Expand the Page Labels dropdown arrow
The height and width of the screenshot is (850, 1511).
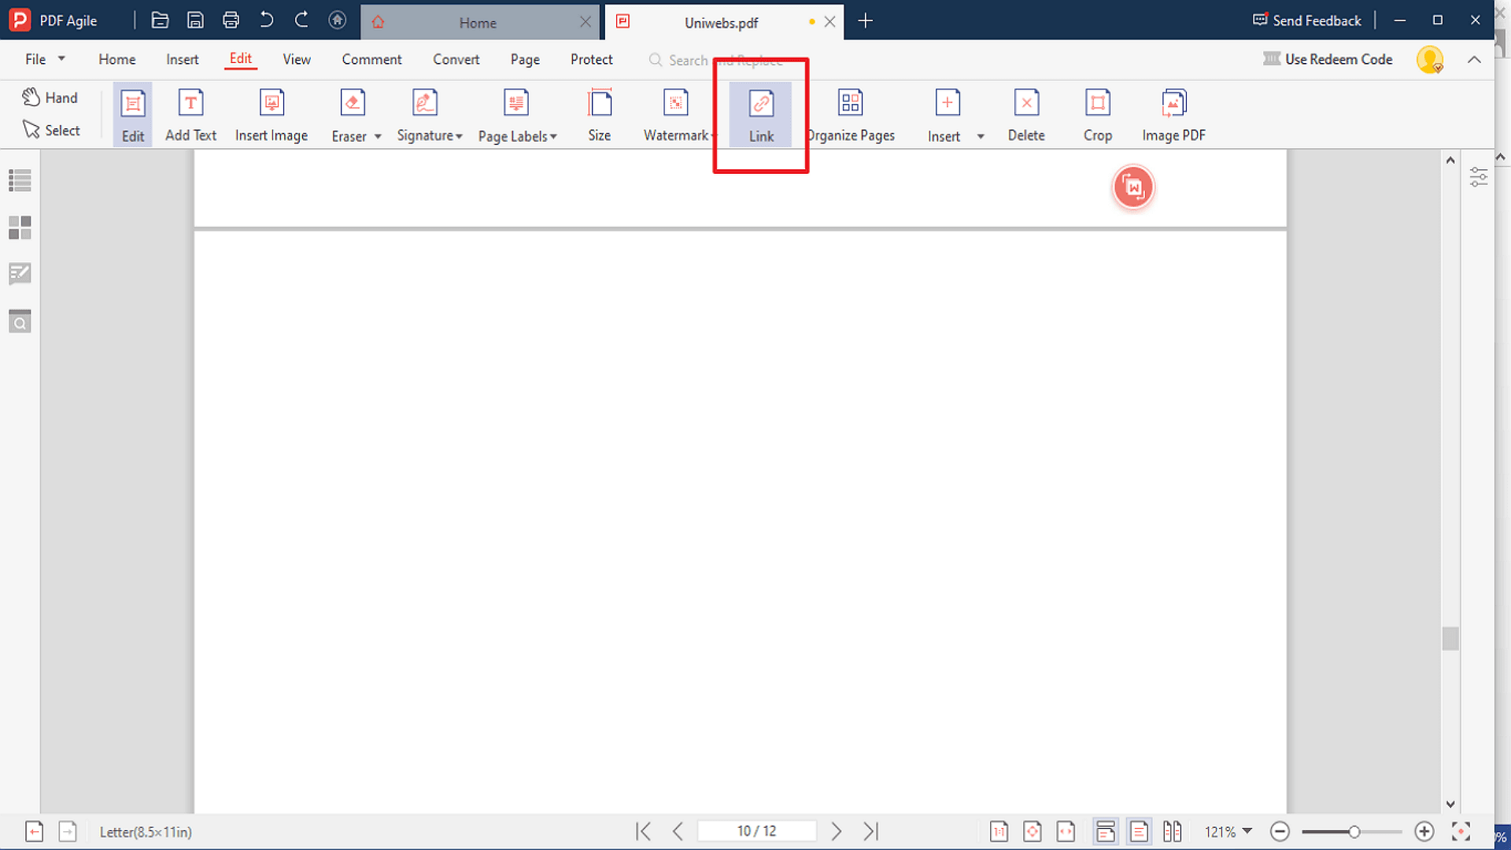[x=553, y=137]
